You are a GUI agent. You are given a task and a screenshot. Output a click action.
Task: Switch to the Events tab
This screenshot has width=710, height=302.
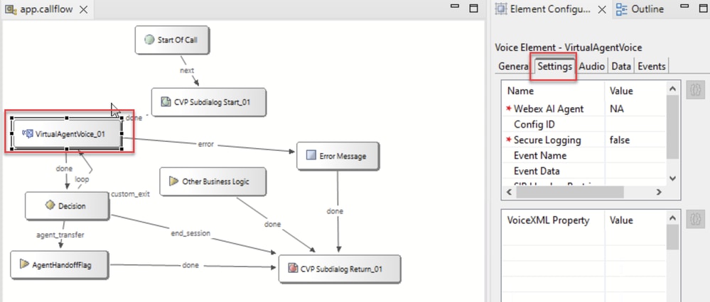coord(652,66)
